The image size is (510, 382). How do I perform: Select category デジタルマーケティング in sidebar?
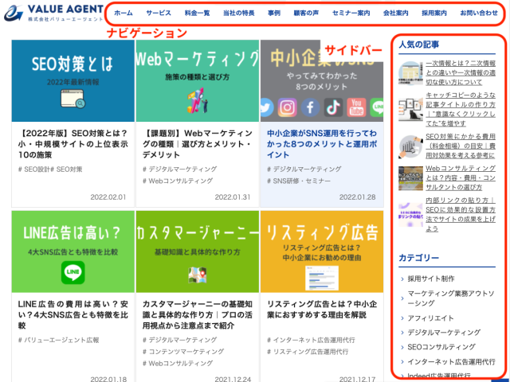click(x=444, y=333)
